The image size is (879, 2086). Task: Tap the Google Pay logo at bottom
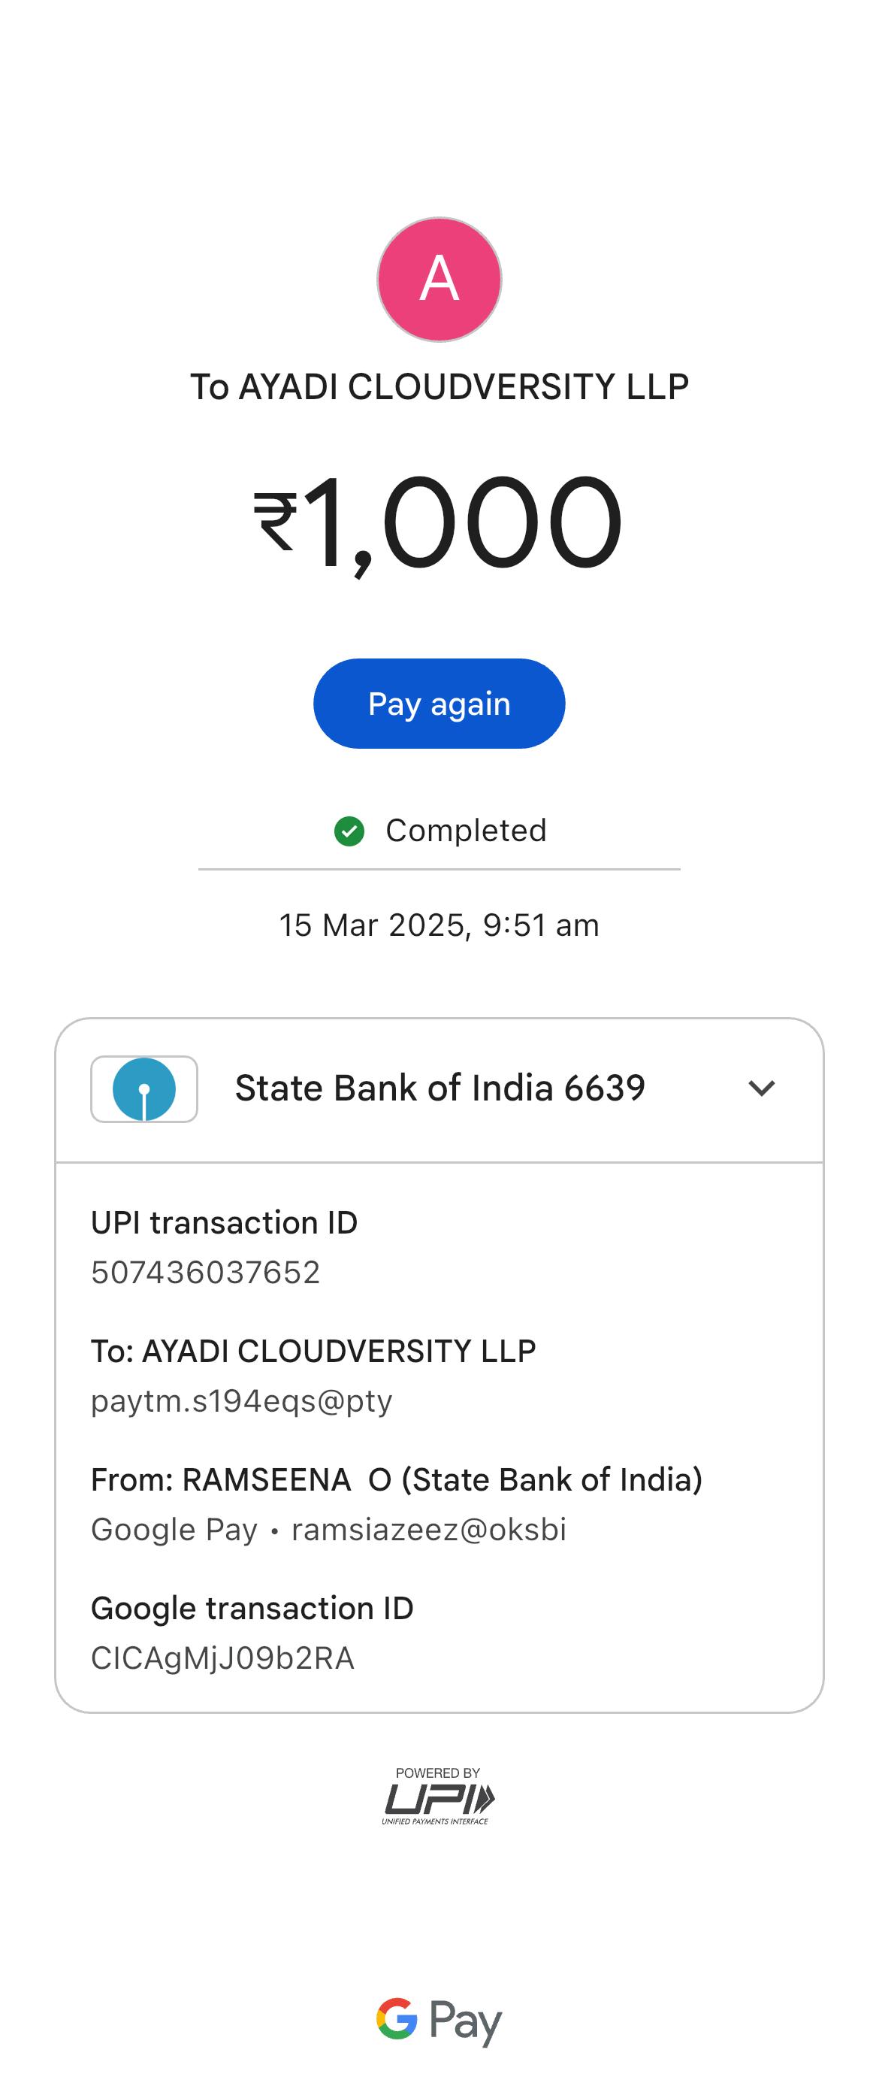[x=439, y=2021]
